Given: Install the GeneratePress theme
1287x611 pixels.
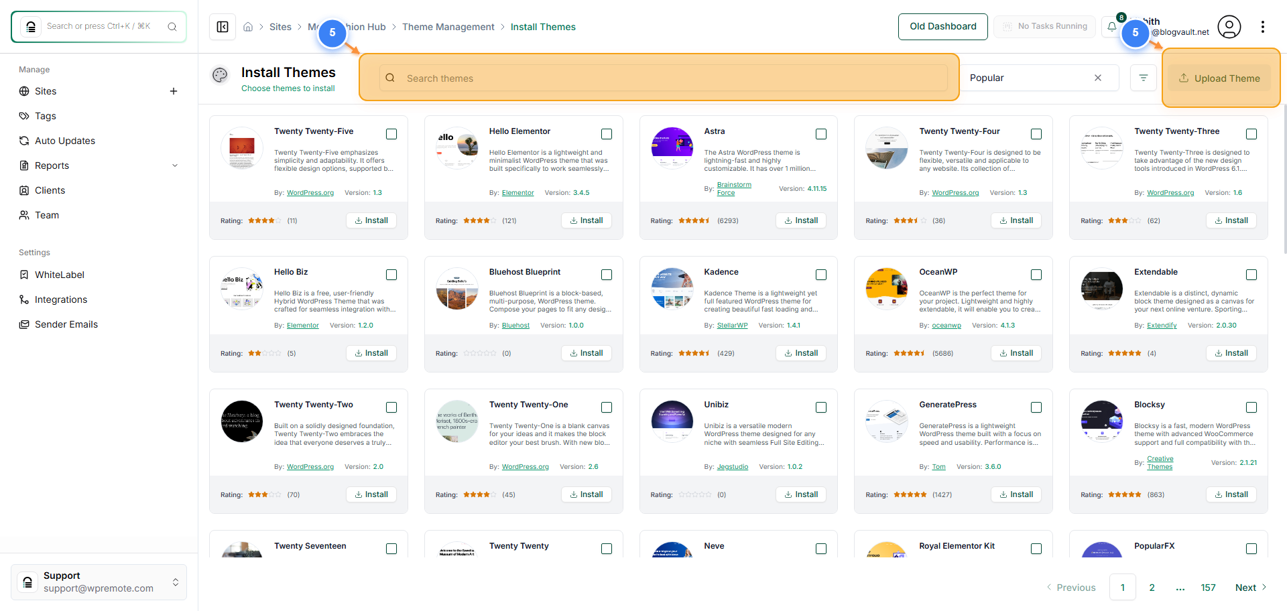Looking at the screenshot, I should tap(1016, 494).
